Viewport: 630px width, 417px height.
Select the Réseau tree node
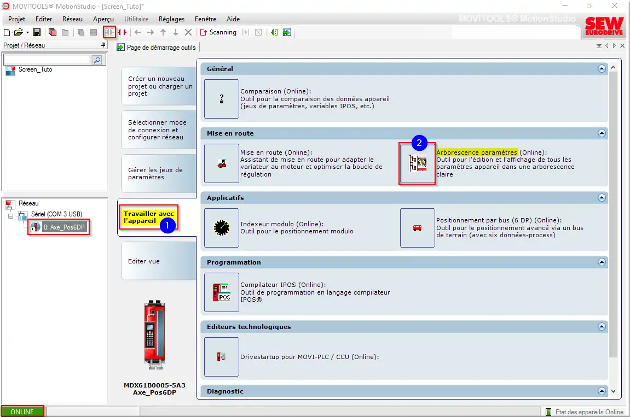[x=28, y=203]
